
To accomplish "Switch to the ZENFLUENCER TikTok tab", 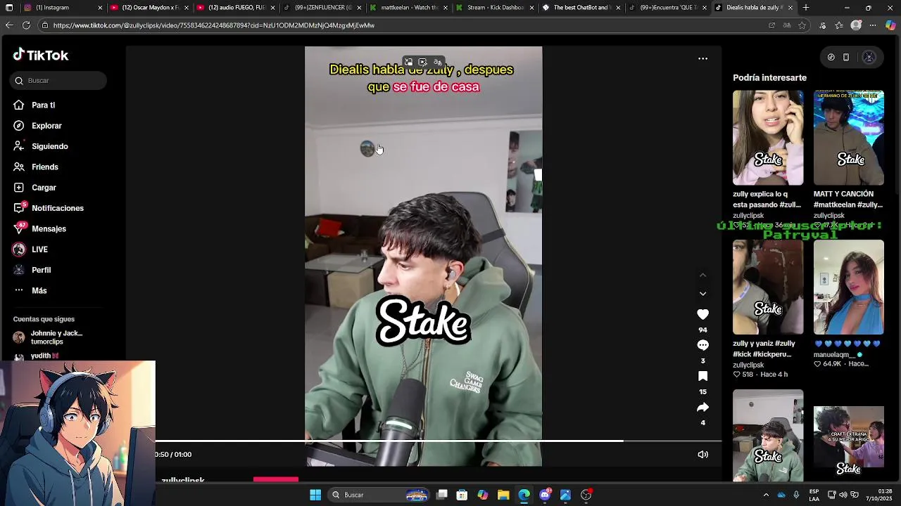I will click(322, 8).
